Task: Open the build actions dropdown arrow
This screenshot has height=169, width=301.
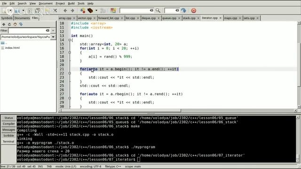Action: [x=96, y=10]
